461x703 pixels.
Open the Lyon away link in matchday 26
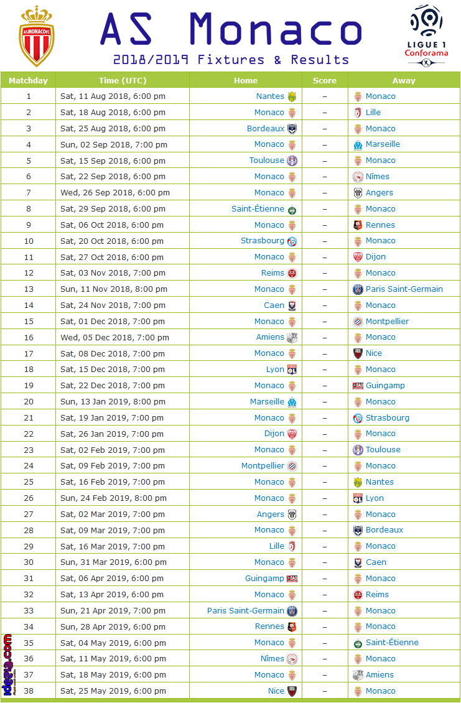[x=375, y=498]
